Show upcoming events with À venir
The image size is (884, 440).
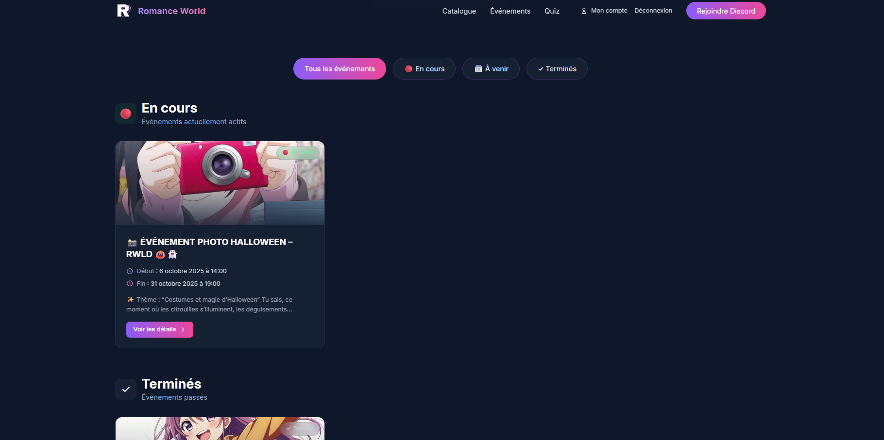491,69
